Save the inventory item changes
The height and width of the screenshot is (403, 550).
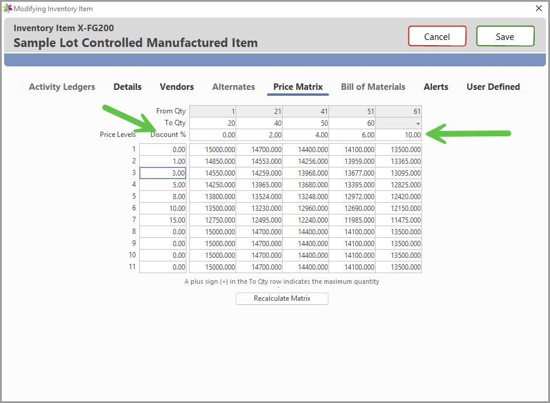(505, 36)
